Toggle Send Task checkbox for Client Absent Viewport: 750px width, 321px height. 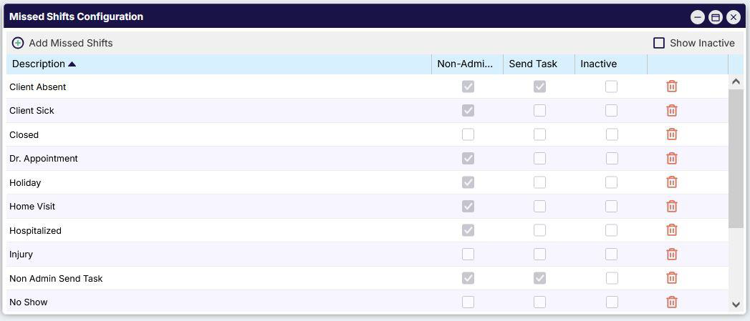(539, 87)
